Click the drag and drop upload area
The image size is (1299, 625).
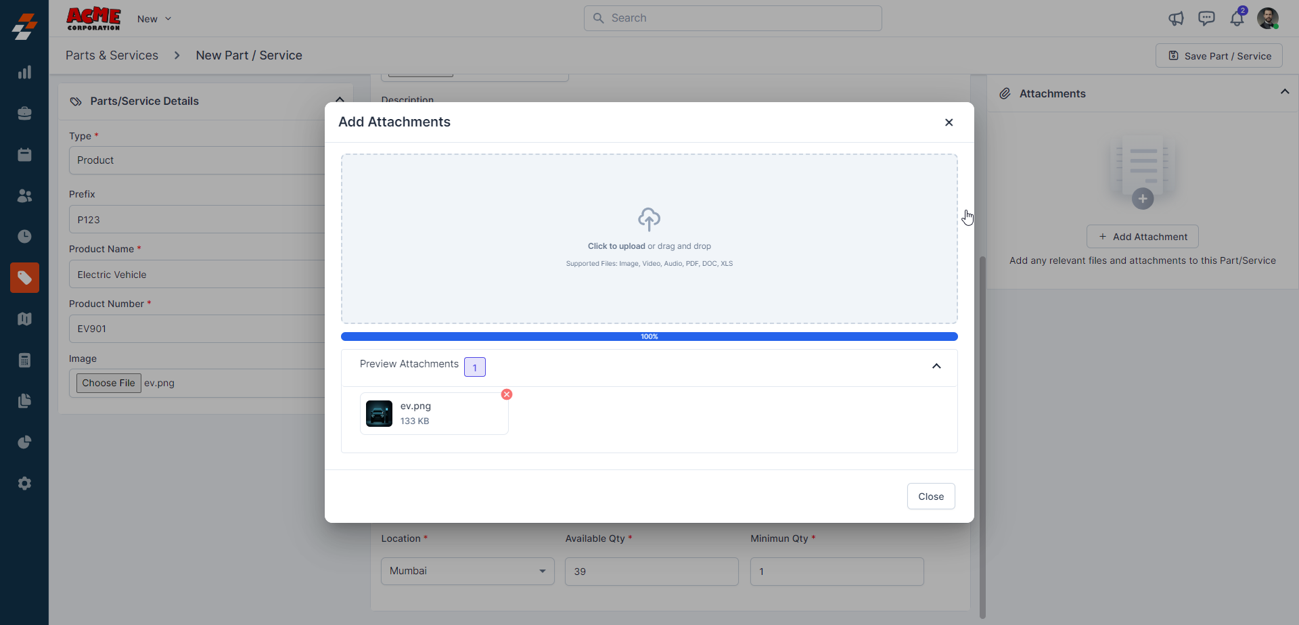click(649, 239)
